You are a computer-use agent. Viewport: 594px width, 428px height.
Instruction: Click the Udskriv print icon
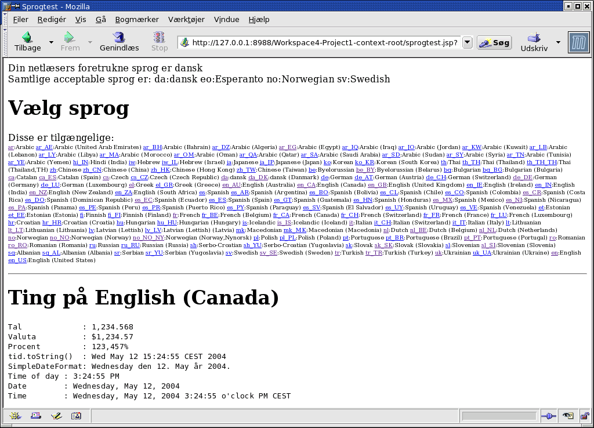[534, 42]
